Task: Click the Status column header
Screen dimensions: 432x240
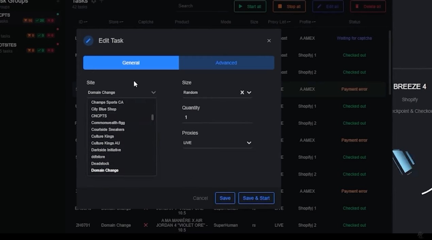Action: tap(354, 22)
